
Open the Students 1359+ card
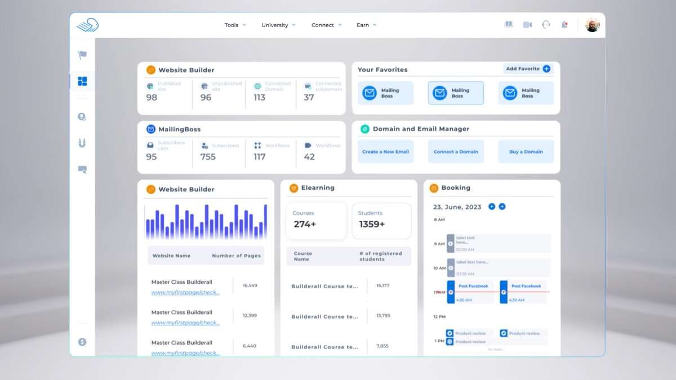pyautogui.click(x=381, y=221)
